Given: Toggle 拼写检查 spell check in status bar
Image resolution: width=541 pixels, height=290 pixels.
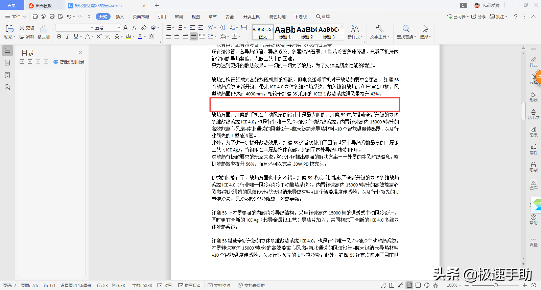Looking at the screenshot, I should pos(190,285).
